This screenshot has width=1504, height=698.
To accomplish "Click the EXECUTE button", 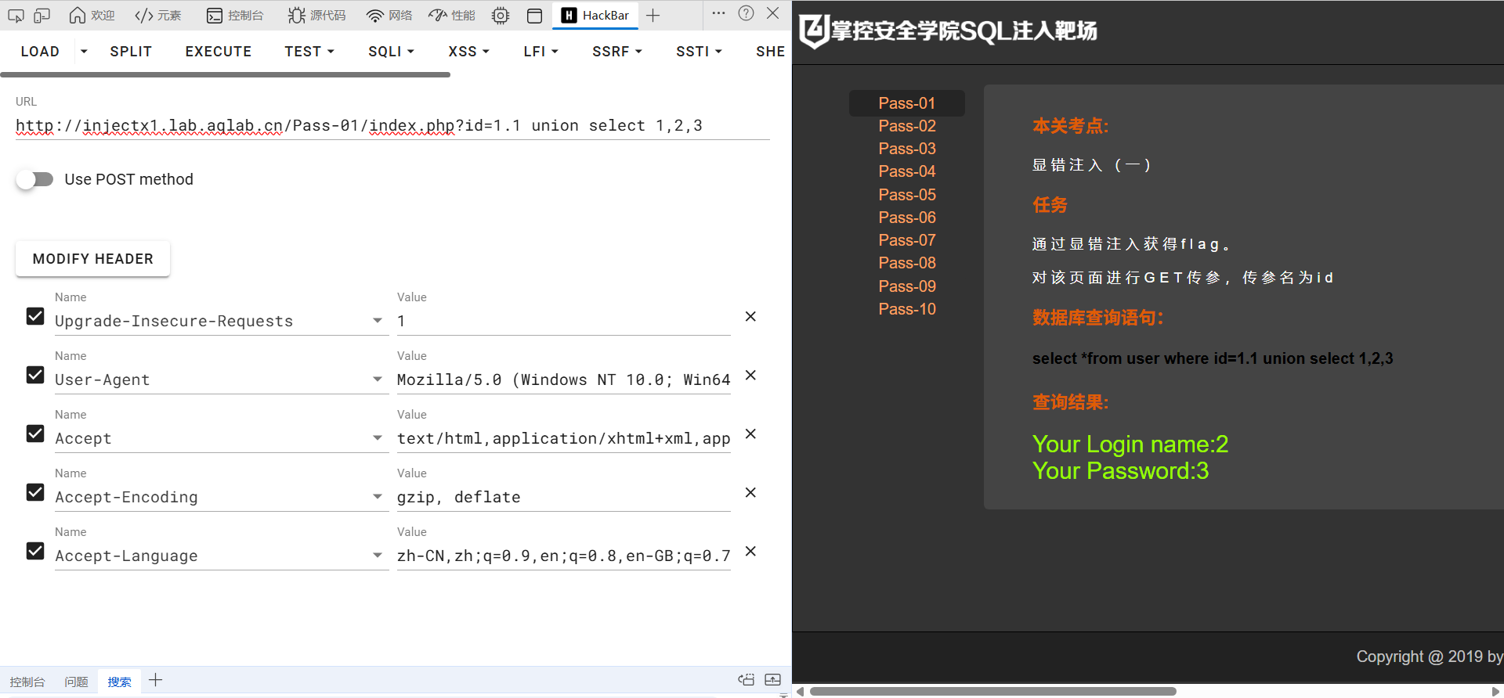I will pos(219,51).
